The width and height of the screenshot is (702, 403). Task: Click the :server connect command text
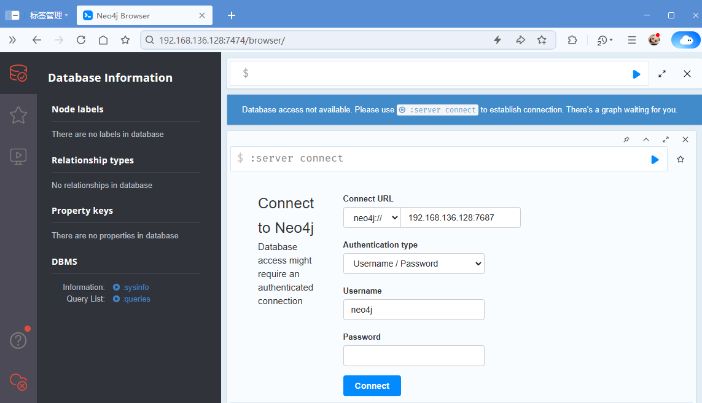[x=297, y=158]
